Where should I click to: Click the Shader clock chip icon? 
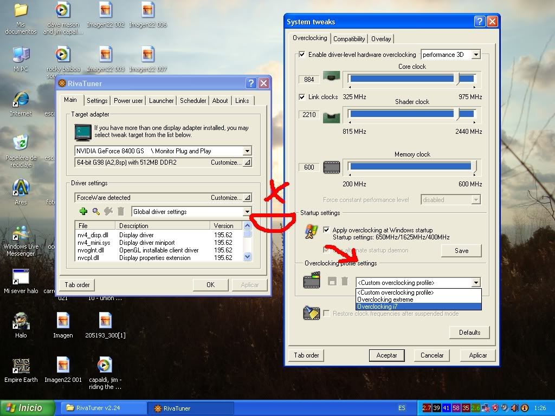pos(331,117)
